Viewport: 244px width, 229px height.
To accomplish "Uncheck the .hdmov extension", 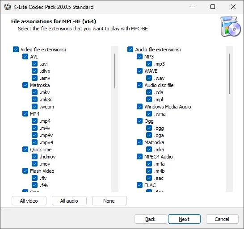I will point(34,157).
